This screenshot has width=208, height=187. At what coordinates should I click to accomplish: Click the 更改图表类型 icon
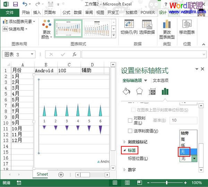point(167,24)
